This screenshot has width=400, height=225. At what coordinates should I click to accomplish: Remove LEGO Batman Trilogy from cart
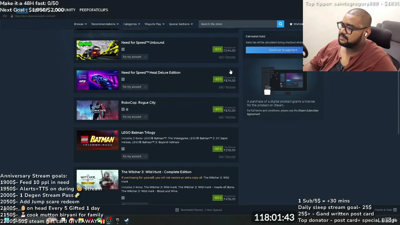point(231,157)
